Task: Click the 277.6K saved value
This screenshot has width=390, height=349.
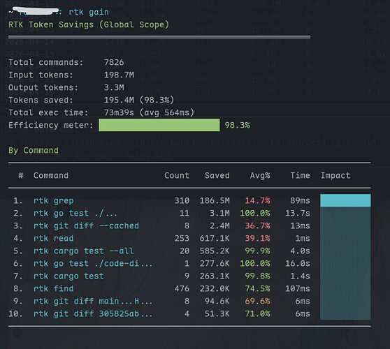Action: (215, 263)
